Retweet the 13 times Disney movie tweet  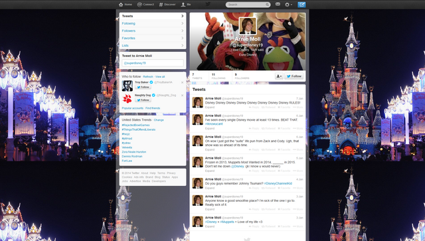(x=268, y=129)
